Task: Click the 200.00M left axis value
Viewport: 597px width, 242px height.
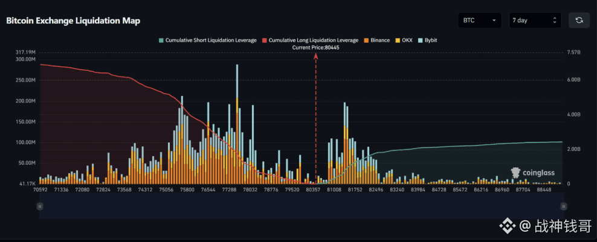Action: pos(26,101)
